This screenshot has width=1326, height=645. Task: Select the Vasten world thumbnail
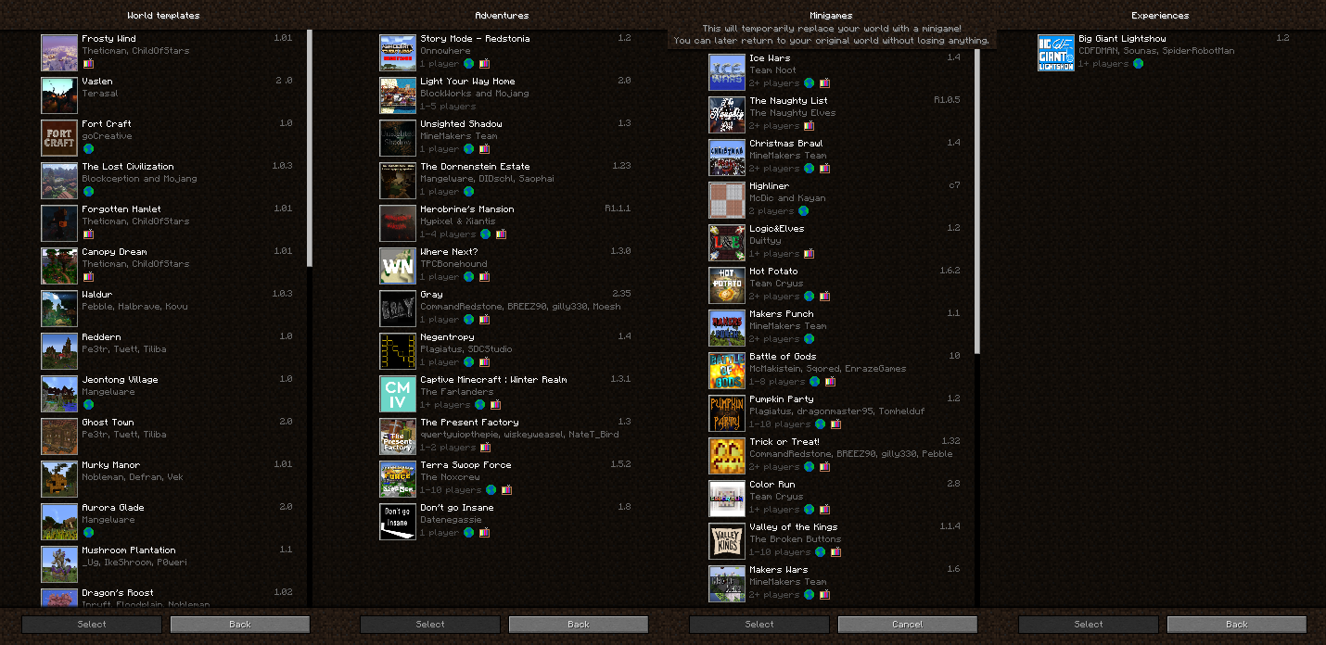[x=59, y=95]
